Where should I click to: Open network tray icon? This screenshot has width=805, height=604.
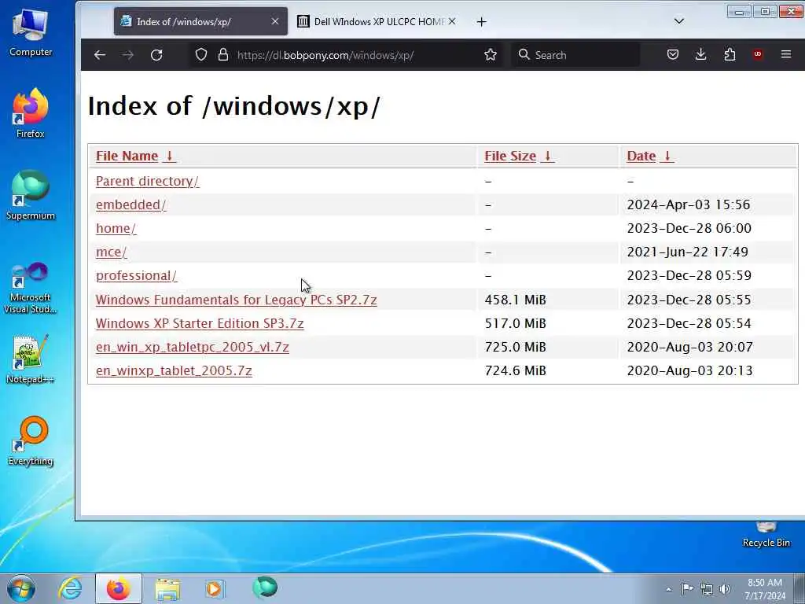(x=707, y=589)
